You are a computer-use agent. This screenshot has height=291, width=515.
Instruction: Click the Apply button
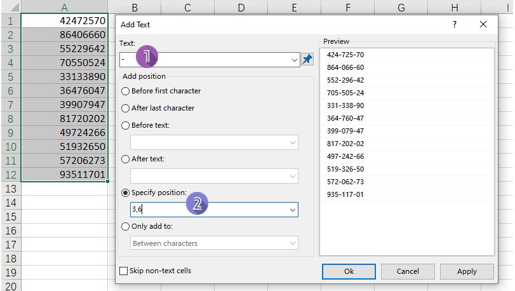point(467,271)
